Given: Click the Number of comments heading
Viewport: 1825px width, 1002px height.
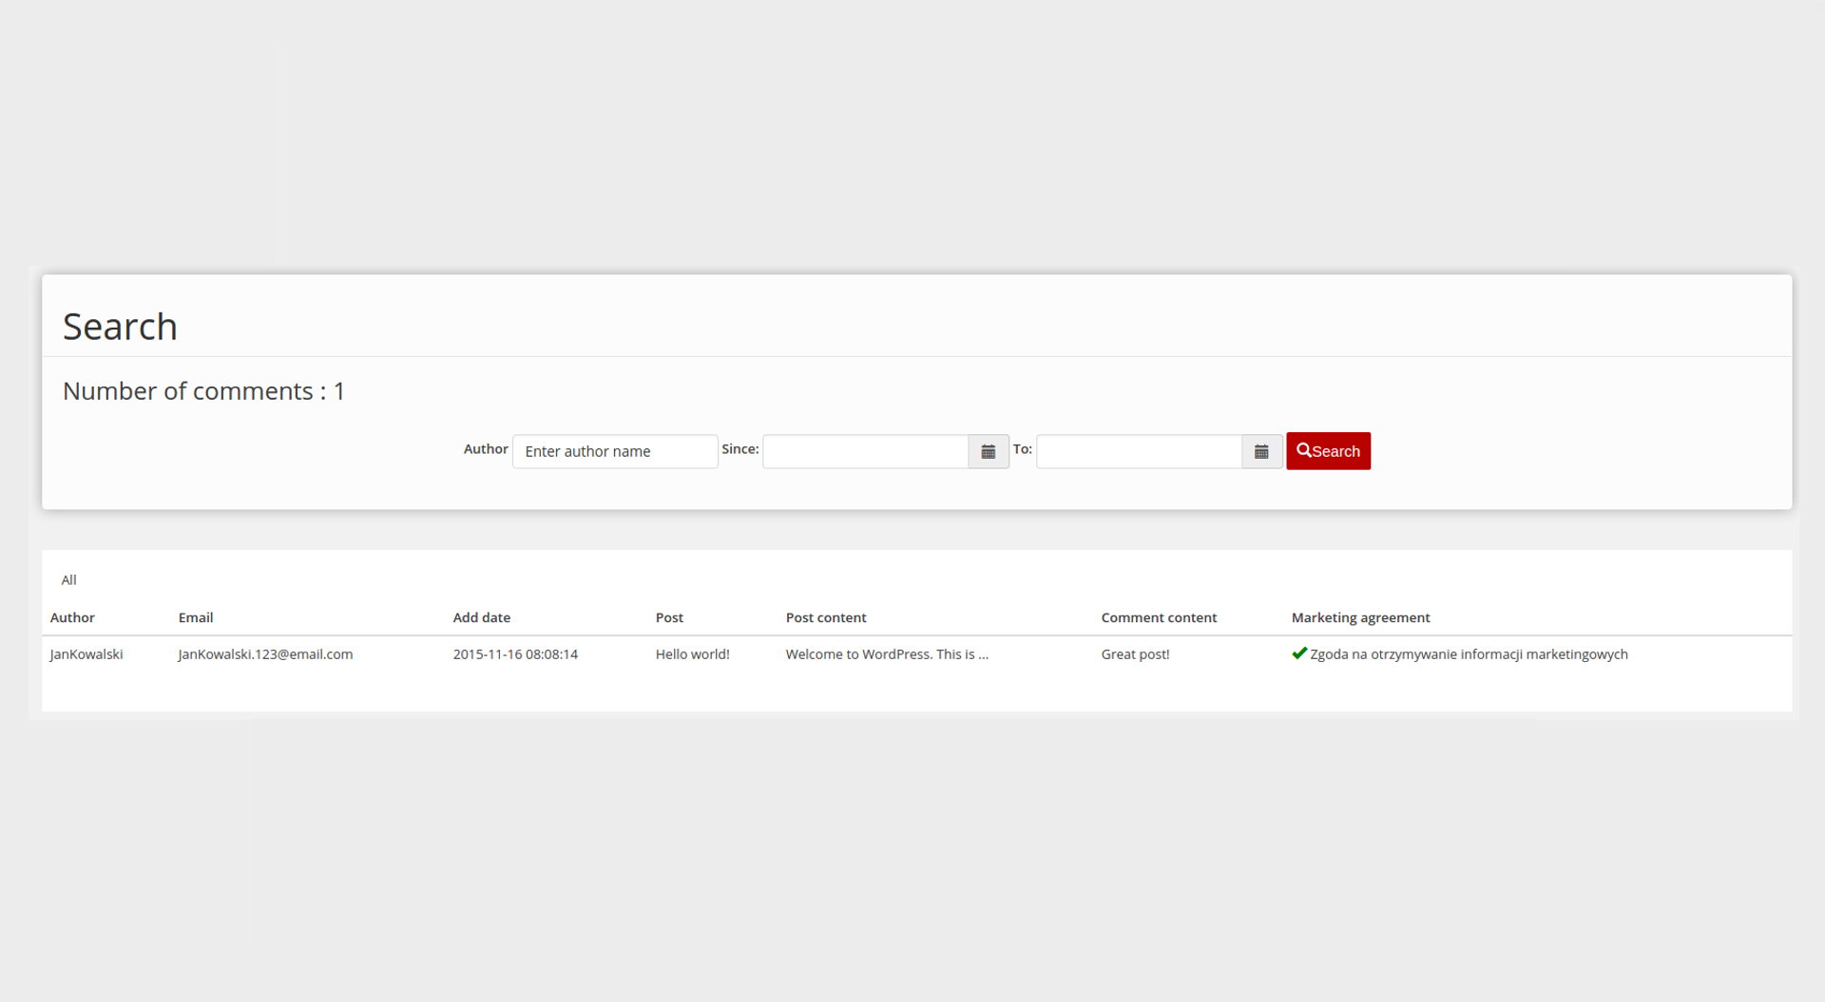Looking at the screenshot, I should click(203, 391).
